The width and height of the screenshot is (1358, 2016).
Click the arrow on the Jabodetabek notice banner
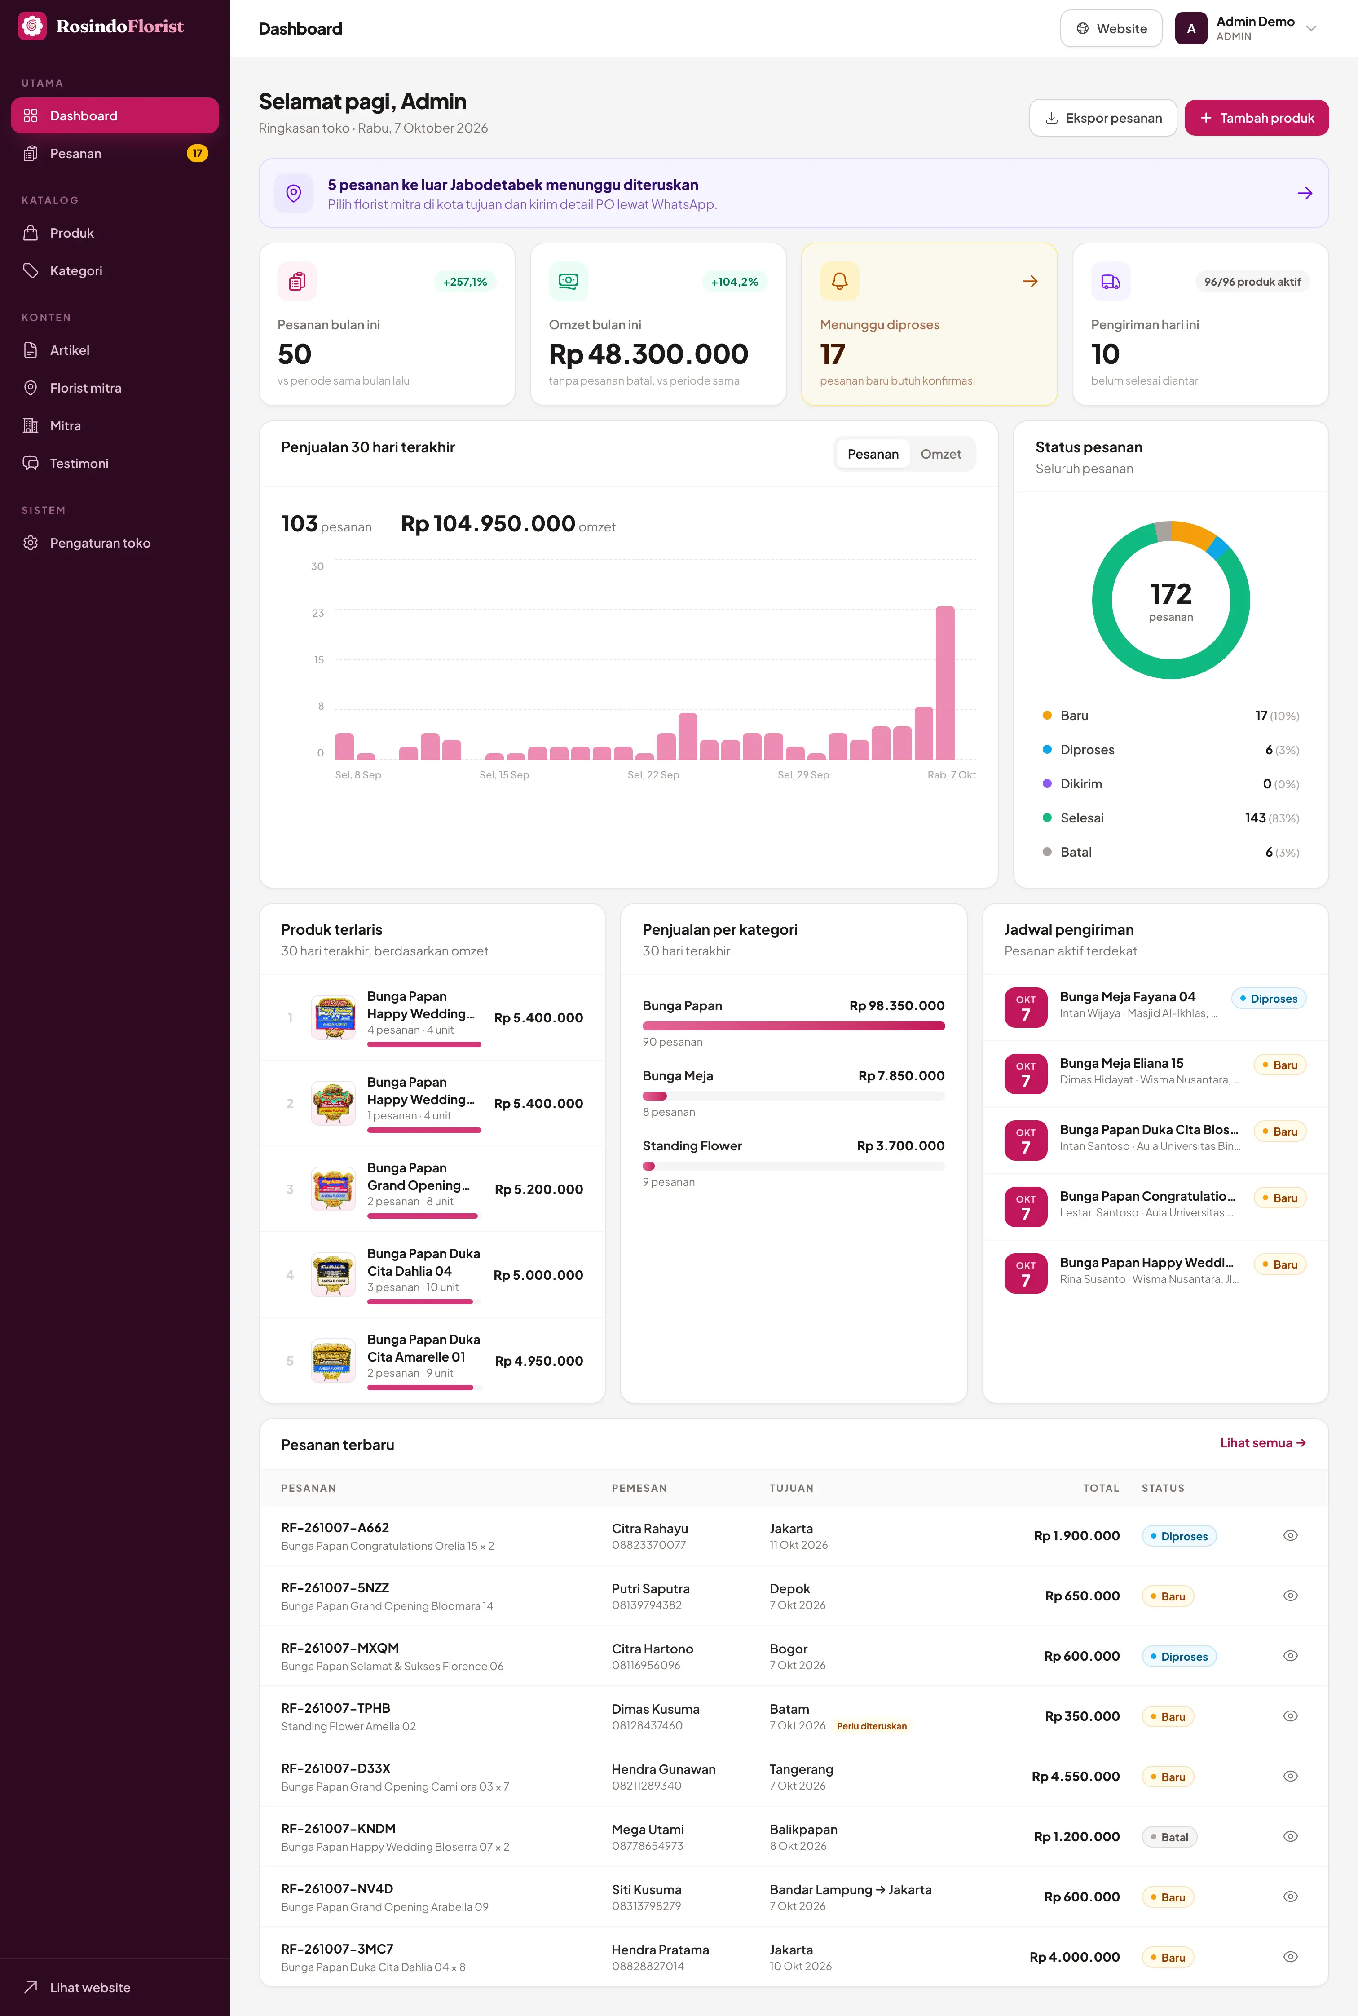point(1304,193)
